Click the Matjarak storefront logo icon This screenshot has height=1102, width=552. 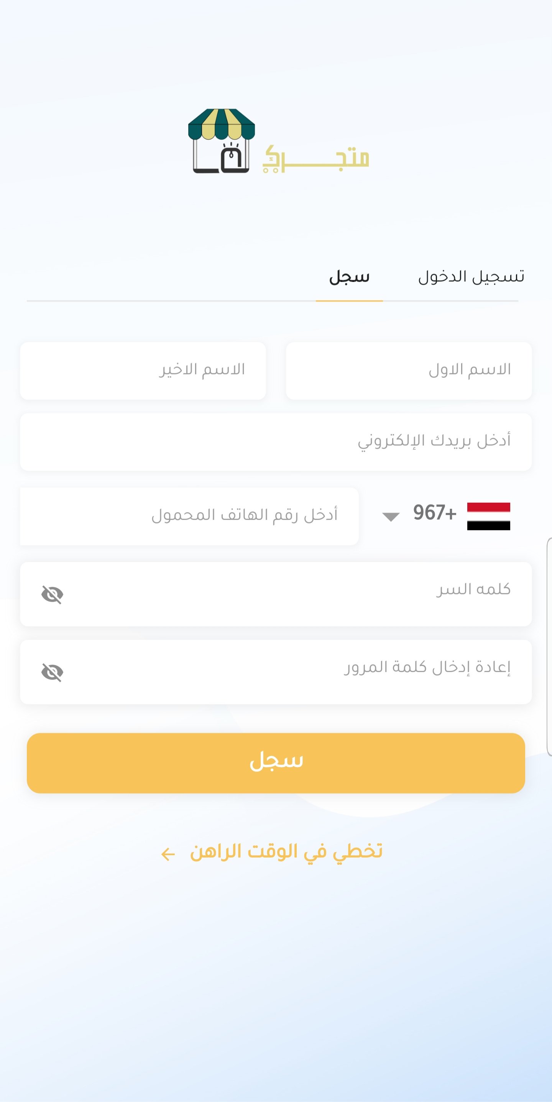[x=221, y=141]
